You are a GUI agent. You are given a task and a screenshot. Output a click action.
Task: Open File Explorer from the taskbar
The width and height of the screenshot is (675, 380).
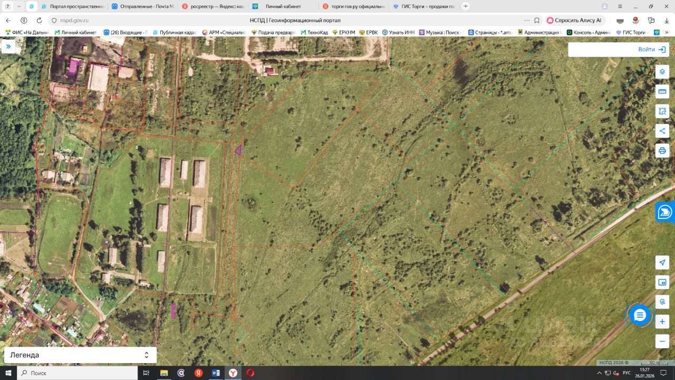[x=163, y=373]
